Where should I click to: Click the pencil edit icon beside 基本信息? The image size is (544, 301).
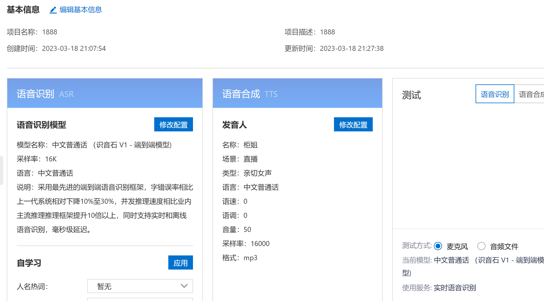(x=53, y=10)
